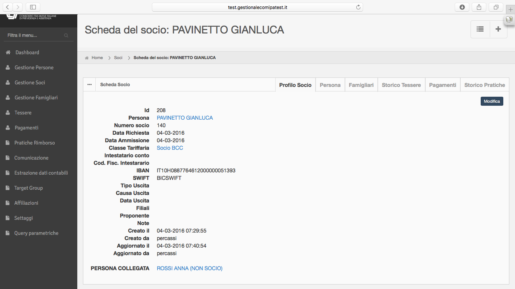Click the page reload icon
Viewport: 515px width, 289px height.
[358, 7]
